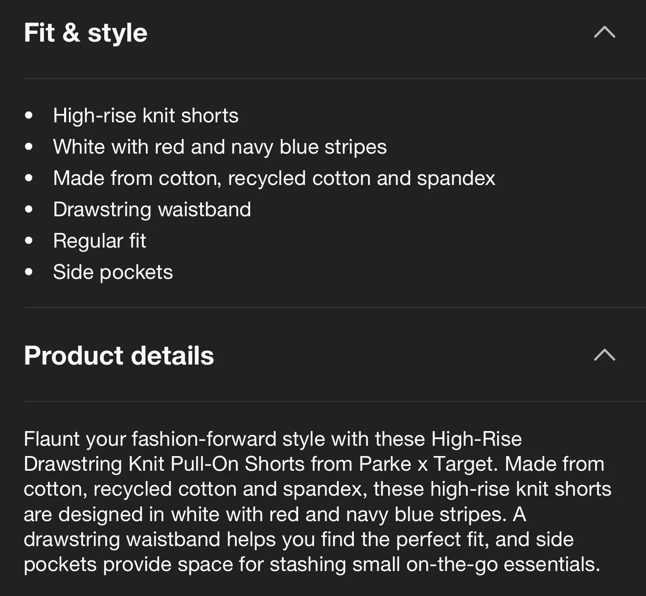
Task: Click the recycled cotton and spandex bullet
Action: pos(274,178)
